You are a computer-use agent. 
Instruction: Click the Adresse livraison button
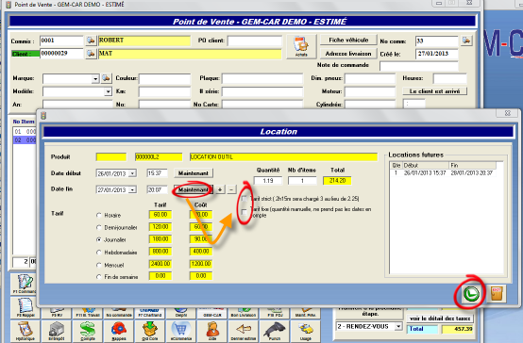[x=348, y=54]
